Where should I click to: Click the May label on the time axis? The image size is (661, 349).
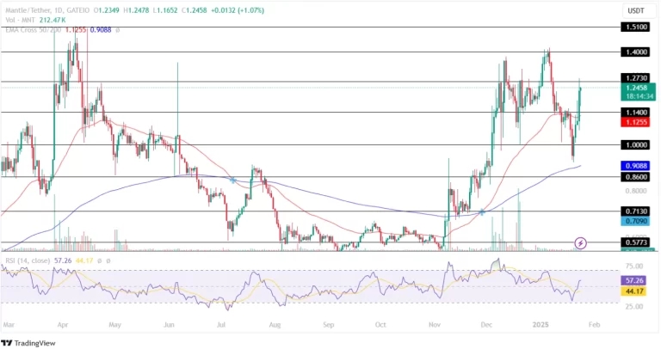click(x=114, y=325)
